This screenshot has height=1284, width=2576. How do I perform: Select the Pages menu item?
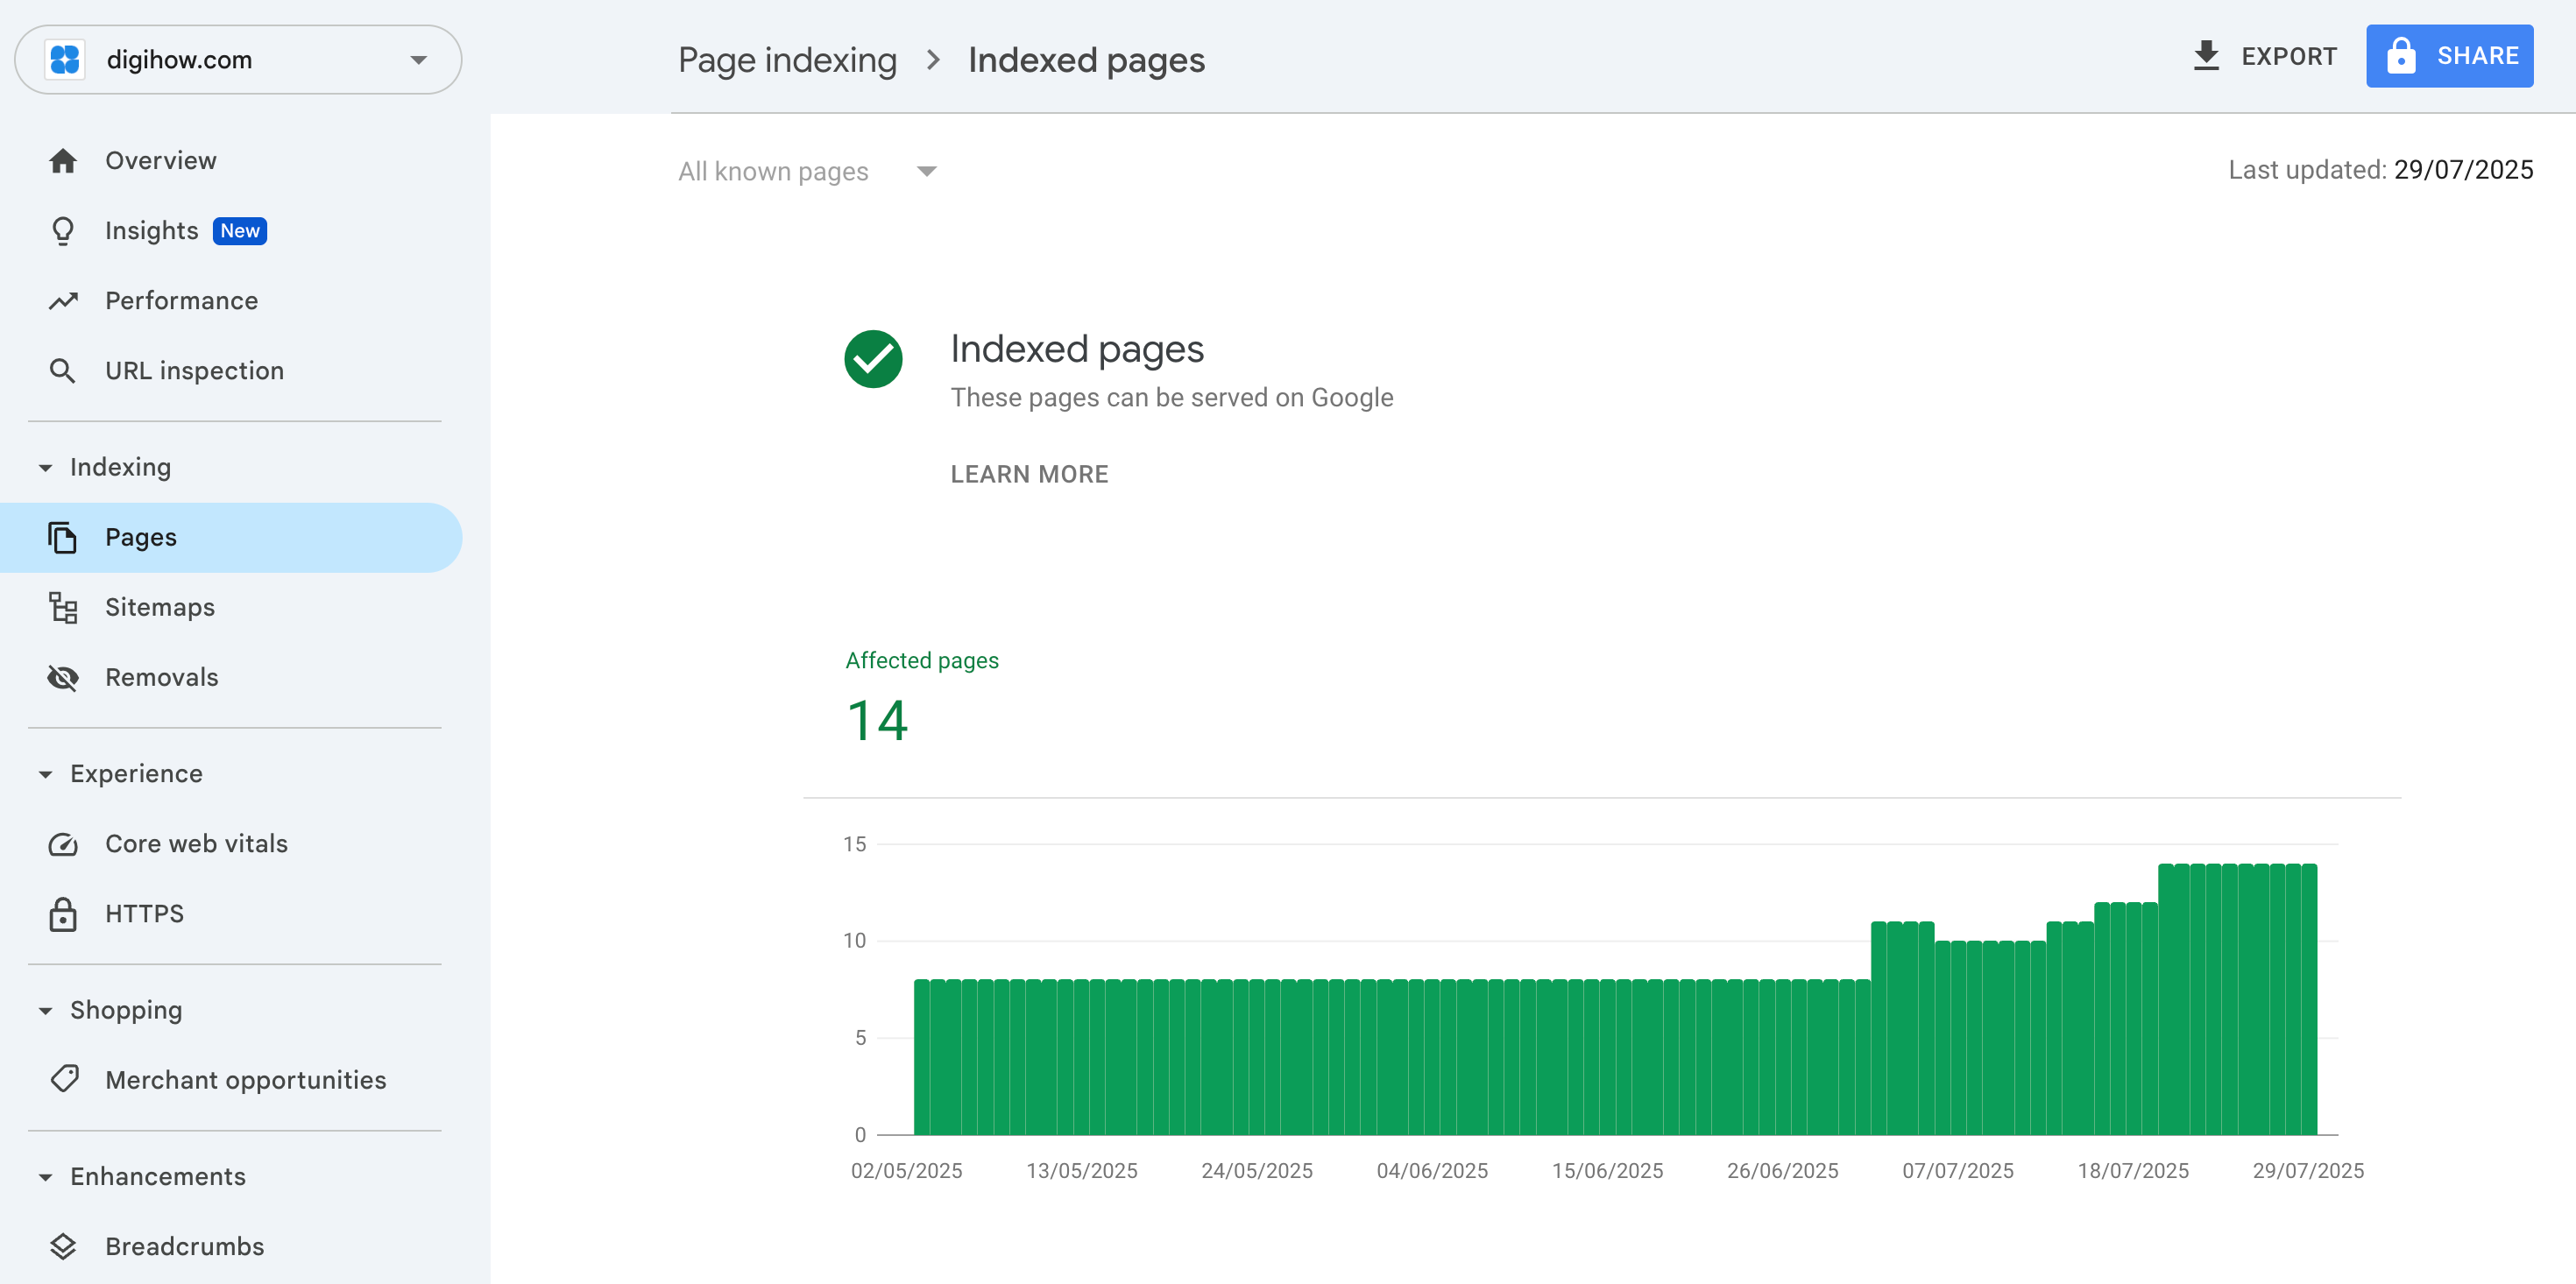tap(232, 538)
